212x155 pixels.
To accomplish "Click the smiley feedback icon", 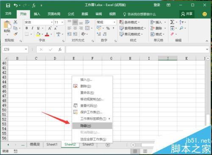I will coord(204,14).
